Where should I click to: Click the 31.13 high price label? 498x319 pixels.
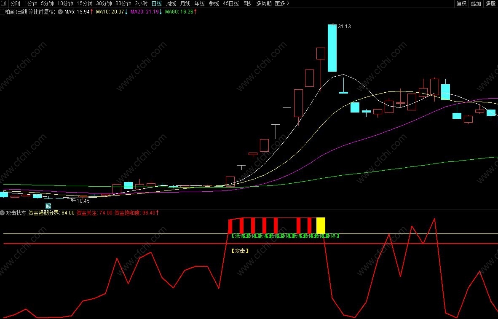pos(344,27)
